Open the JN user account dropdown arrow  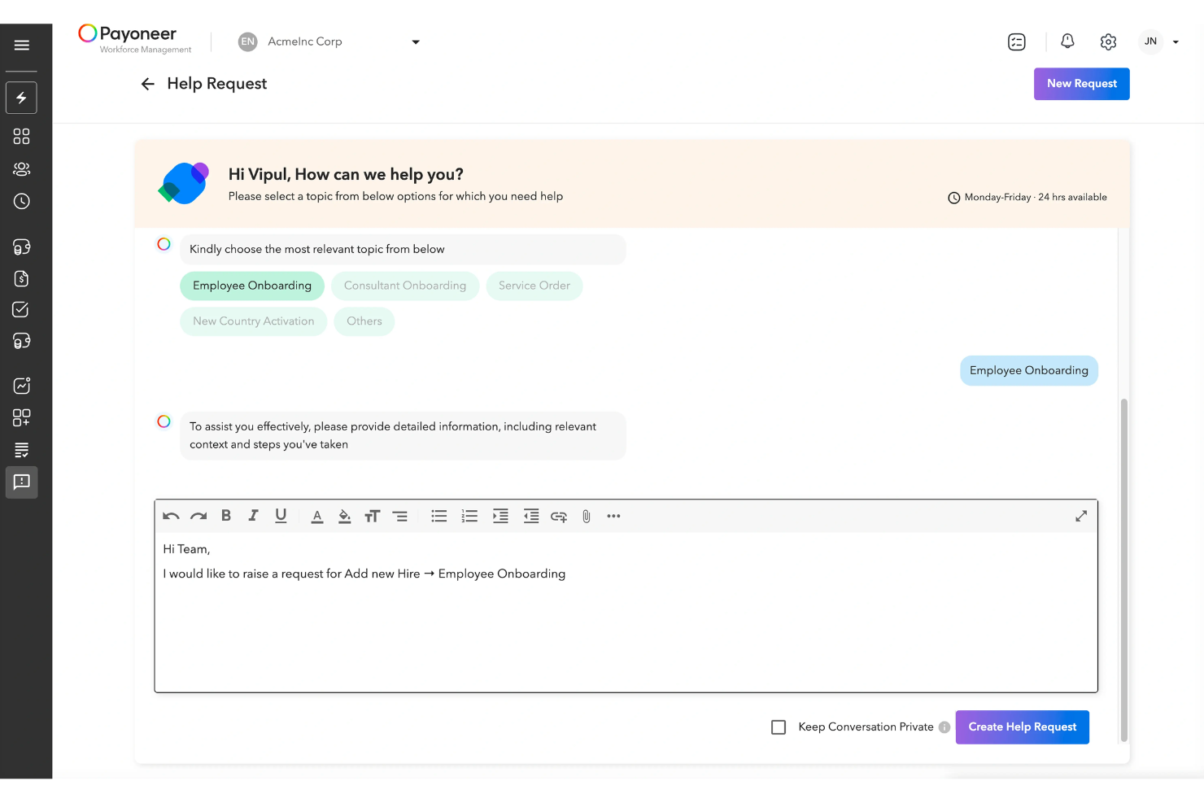point(1176,42)
